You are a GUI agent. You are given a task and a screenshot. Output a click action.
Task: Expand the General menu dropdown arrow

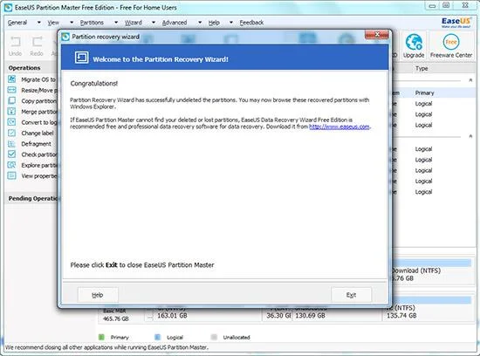click(x=39, y=23)
